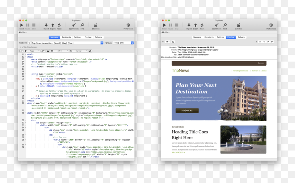Toggle the eye visibility button in preview toolbar

168,42
